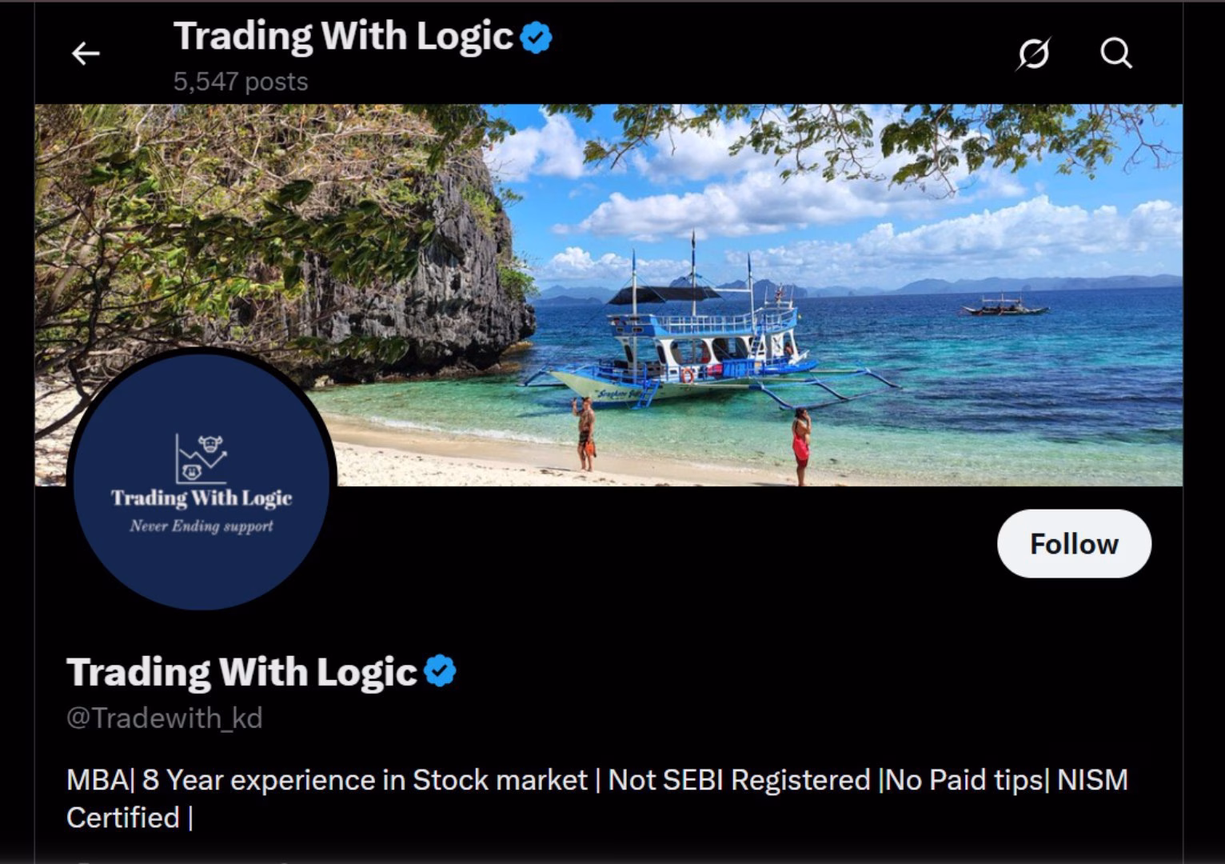This screenshot has width=1225, height=864.
Task: Click the verified badge in the header
Action: point(536,38)
